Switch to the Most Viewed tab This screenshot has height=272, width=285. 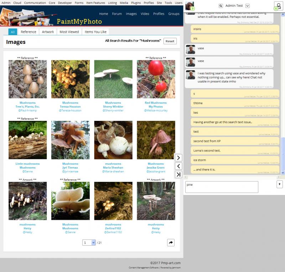[x=69, y=32]
